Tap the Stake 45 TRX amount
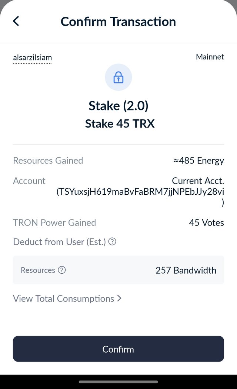The height and width of the screenshot is (389, 237). [120, 123]
